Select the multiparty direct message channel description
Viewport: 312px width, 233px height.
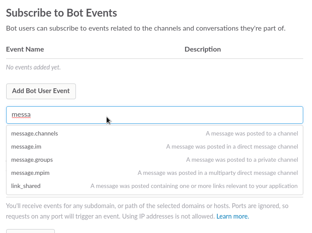point(218,173)
